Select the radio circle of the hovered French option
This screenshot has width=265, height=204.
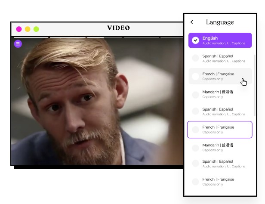(195, 76)
